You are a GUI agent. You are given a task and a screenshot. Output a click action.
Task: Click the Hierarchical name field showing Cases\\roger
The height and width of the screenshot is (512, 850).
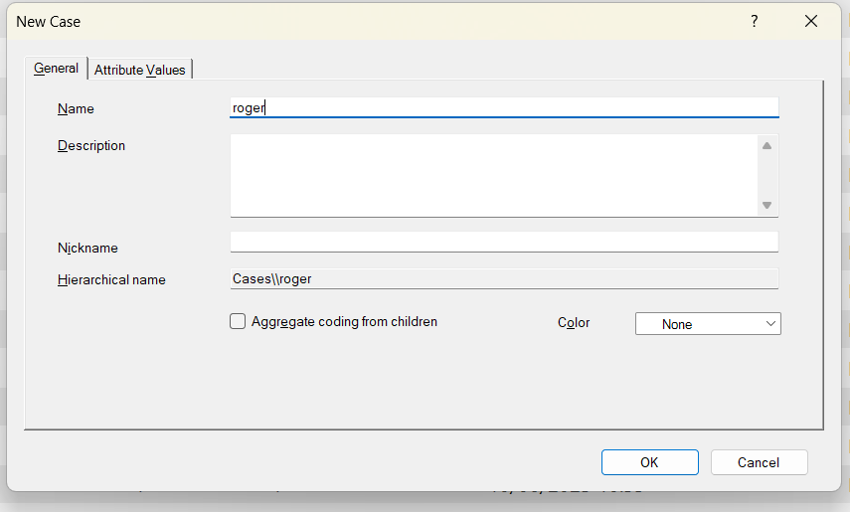point(504,279)
